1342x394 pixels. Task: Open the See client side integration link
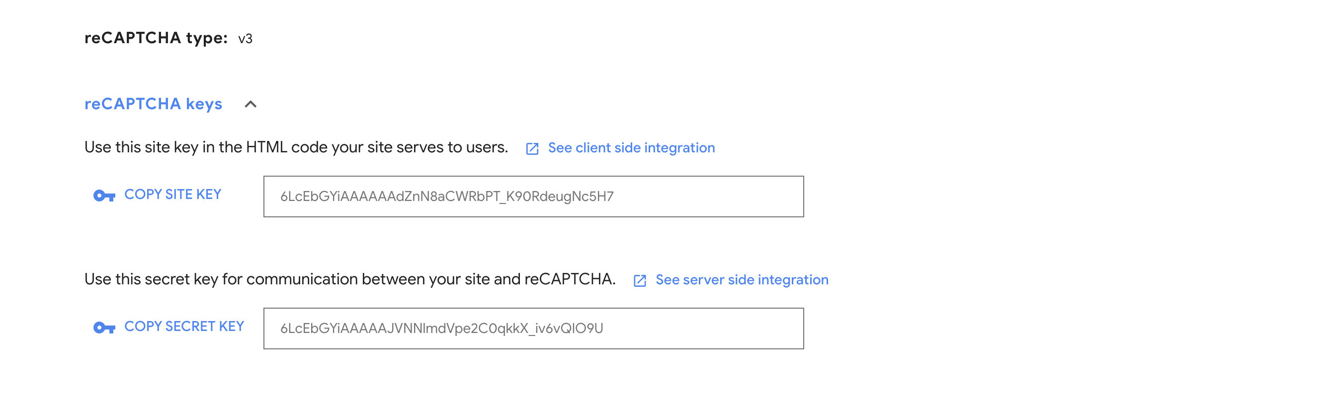click(x=631, y=147)
